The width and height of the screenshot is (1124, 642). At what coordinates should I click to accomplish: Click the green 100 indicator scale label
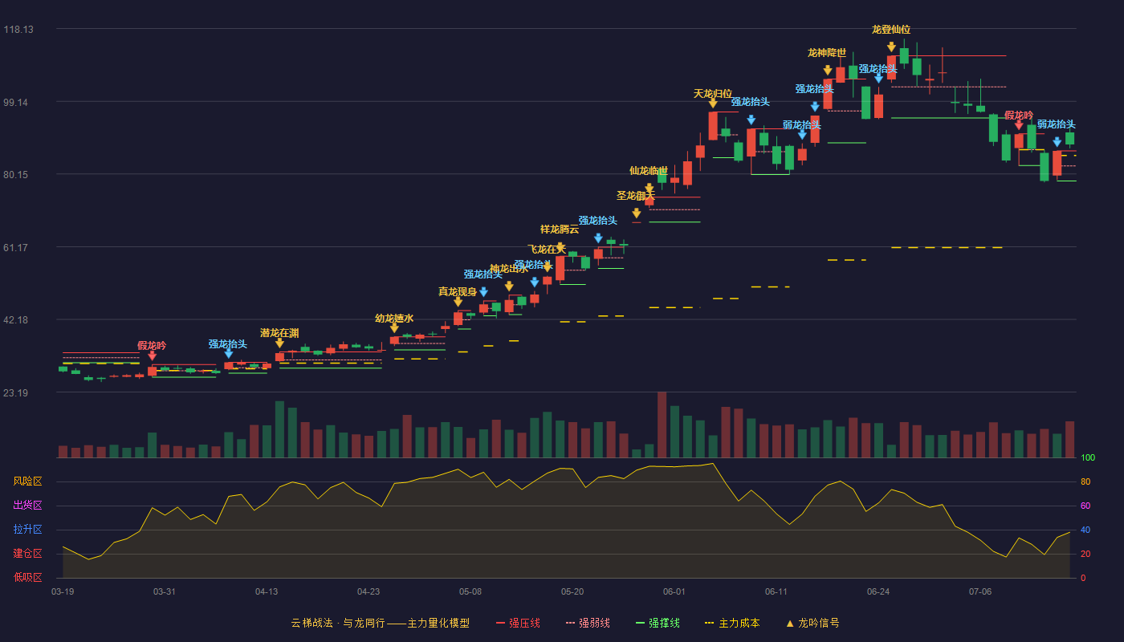pyautogui.click(x=1088, y=458)
